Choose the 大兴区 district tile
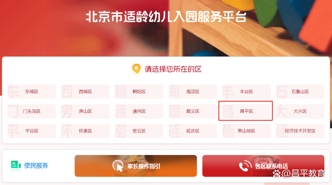Viewport: 332px width, 185px height. point(300,111)
